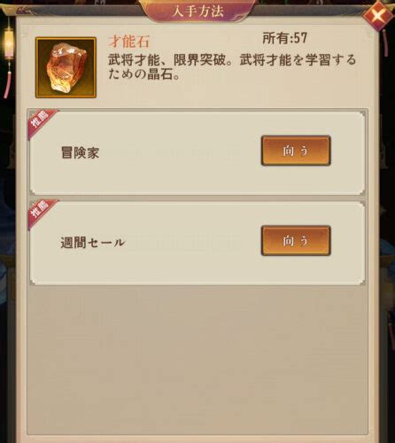Tap the 所有:57 owned count
The image size is (395, 443).
pyautogui.click(x=284, y=38)
